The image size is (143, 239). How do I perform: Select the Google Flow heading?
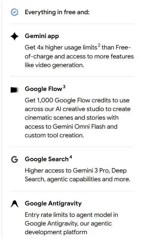coord(44,89)
